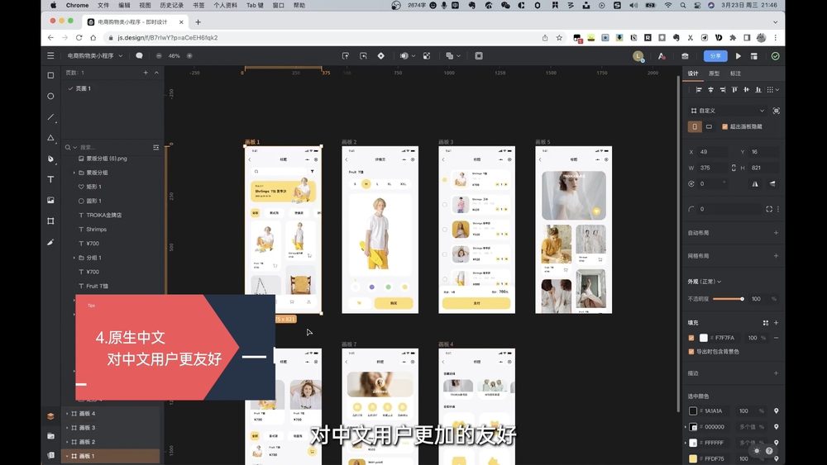Toggle the 超出画板隐藏 checkbox
827x465 pixels.
pyautogui.click(x=724, y=126)
